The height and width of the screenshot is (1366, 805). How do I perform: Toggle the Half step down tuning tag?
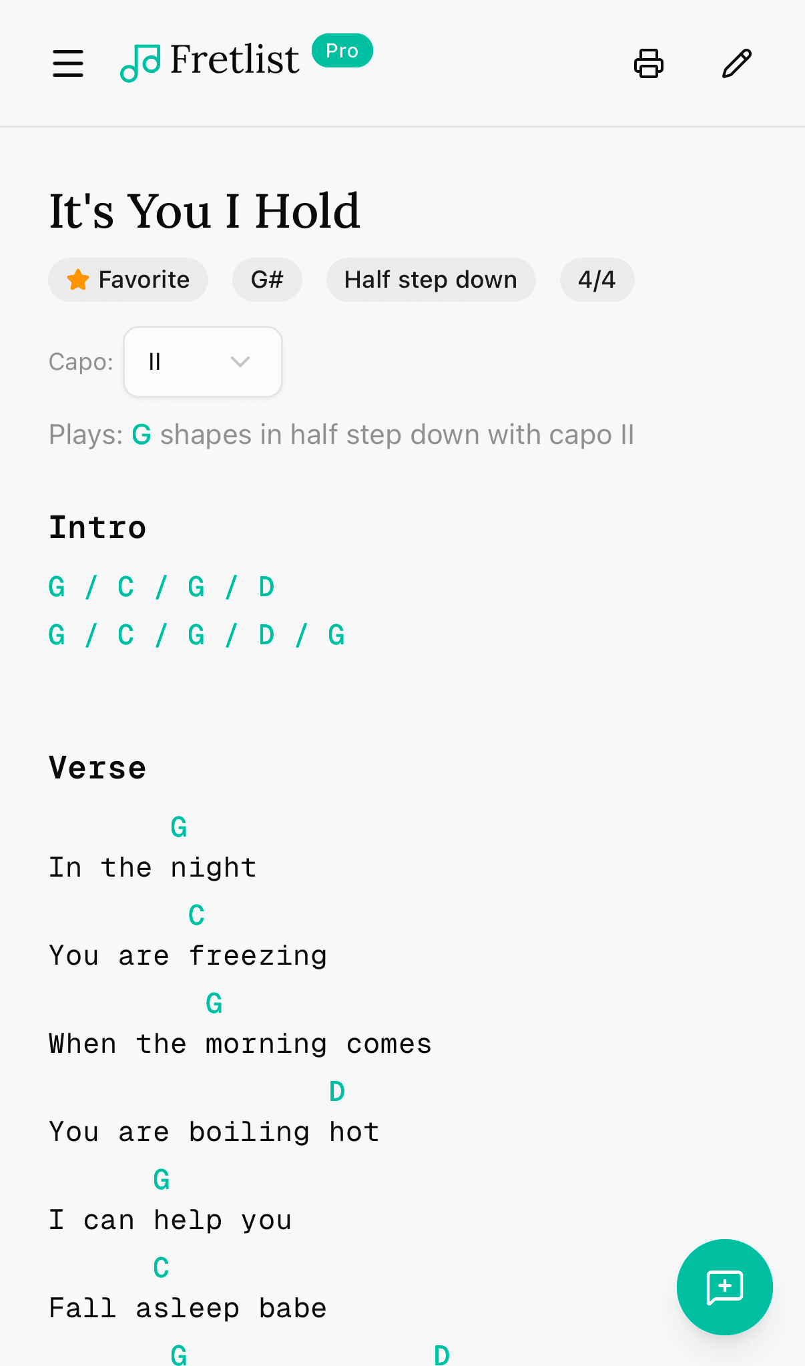point(431,280)
